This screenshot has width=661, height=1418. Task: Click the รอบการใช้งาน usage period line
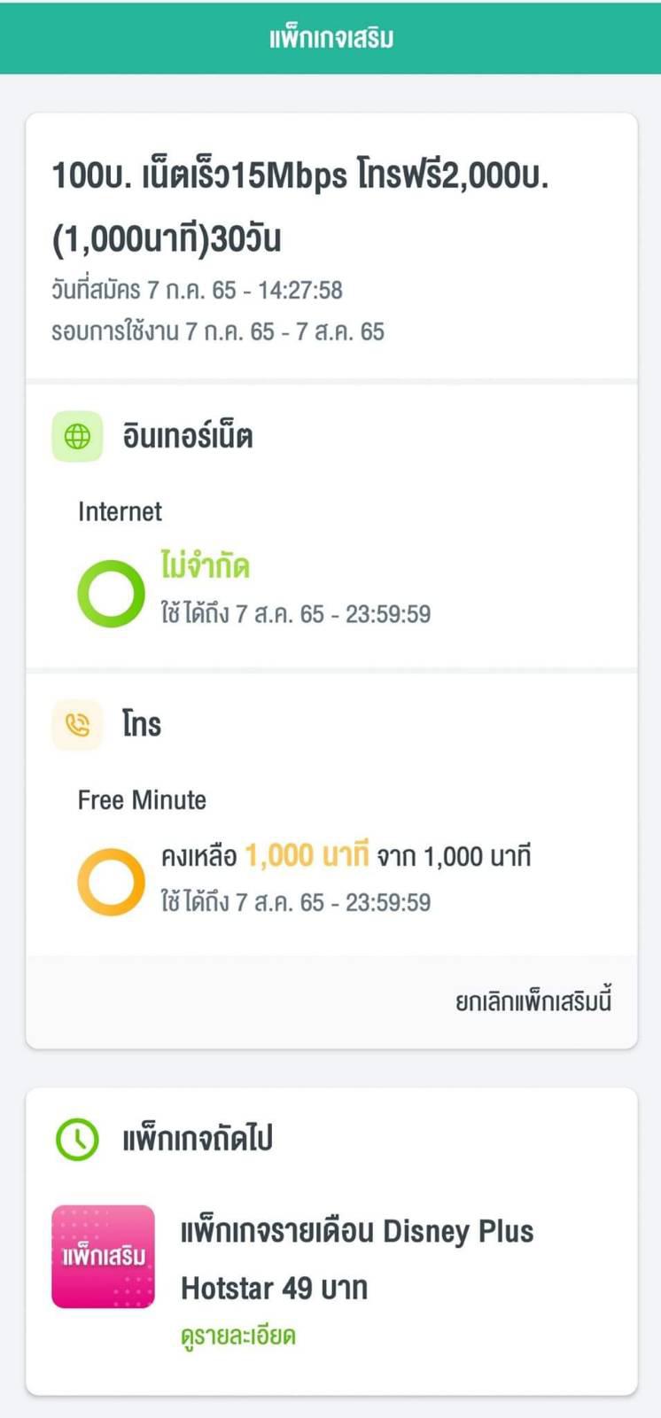coord(218,331)
